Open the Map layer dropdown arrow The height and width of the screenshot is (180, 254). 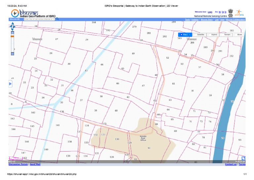click(x=190, y=34)
